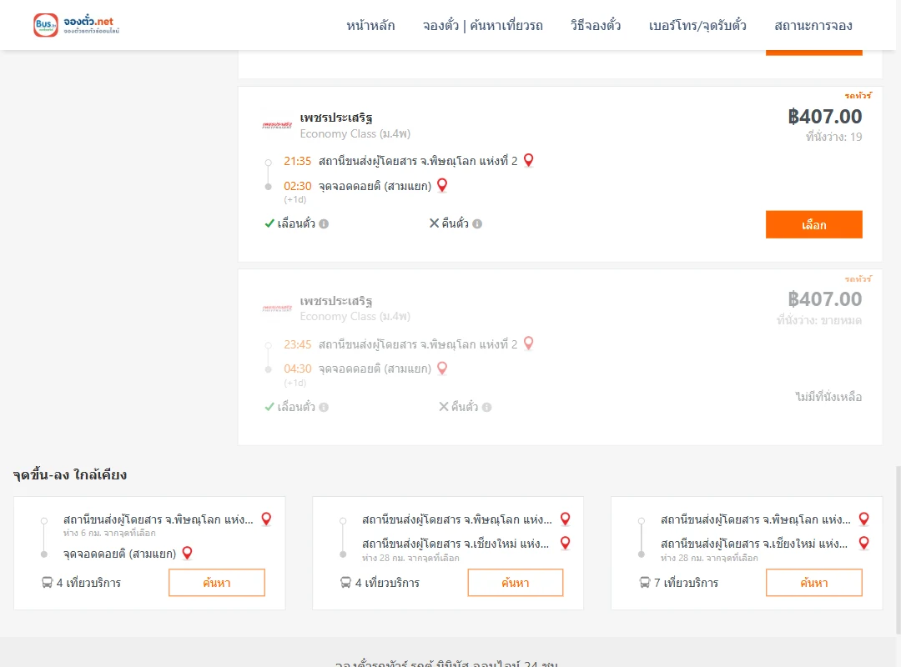
Task: Open map pin for 23:45 departure station
Action: 529,344
